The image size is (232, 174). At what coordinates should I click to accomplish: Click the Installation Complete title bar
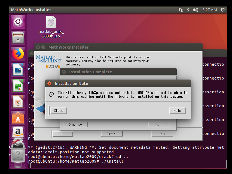click(x=118, y=72)
